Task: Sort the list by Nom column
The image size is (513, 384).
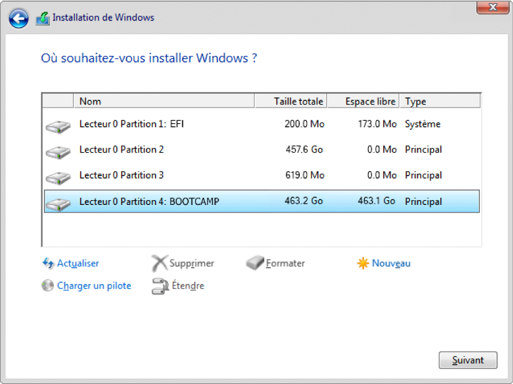Action: click(163, 102)
